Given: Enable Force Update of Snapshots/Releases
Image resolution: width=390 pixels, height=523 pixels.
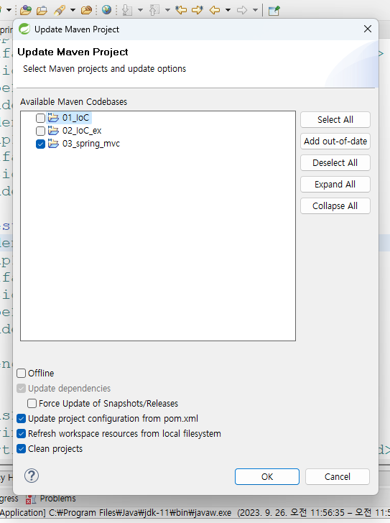Looking at the screenshot, I should [32, 403].
